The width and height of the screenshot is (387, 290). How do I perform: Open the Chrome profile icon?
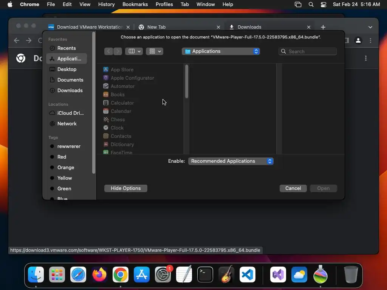(358, 40)
